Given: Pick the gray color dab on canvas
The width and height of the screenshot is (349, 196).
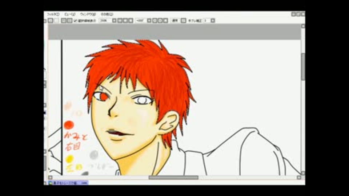Looking at the screenshot, I should pos(94,155).
